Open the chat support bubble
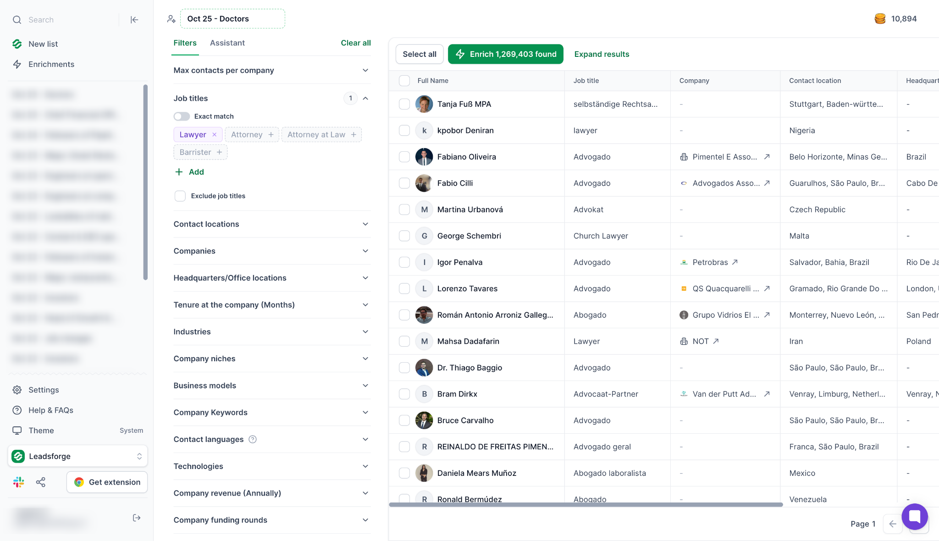Screen dimensions: 939x541 915,516
